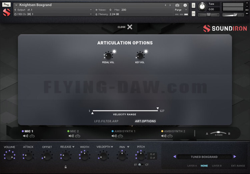Switch to LFO.FILTER.ARP tab
Viewport: 250px width, 174px height.
pyautogui.click(x=106, y=121)
